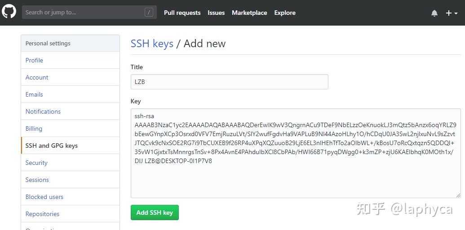Click the slash shortcut icon in search
The width and height of the screenshot is (465, 230).
(x=149, y=13)
